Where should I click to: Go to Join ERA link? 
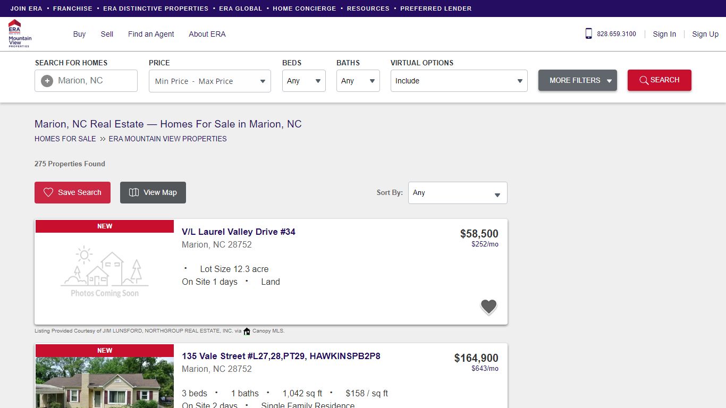[27, 8]
